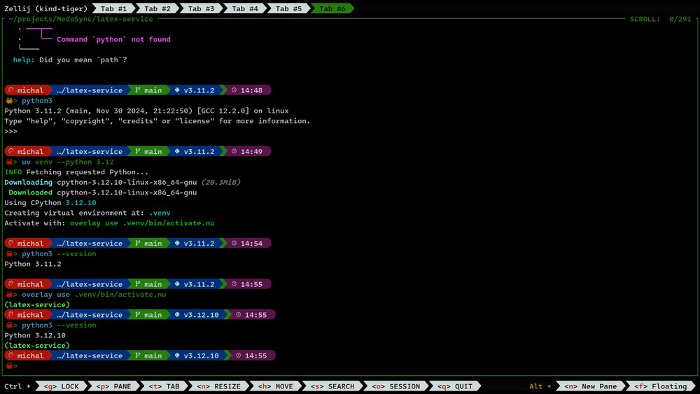Click the 'Python 3.11.2 (main, Nov 30 2024' line
Viewport: 700px width, 394px height.
[x=146, y=111]
